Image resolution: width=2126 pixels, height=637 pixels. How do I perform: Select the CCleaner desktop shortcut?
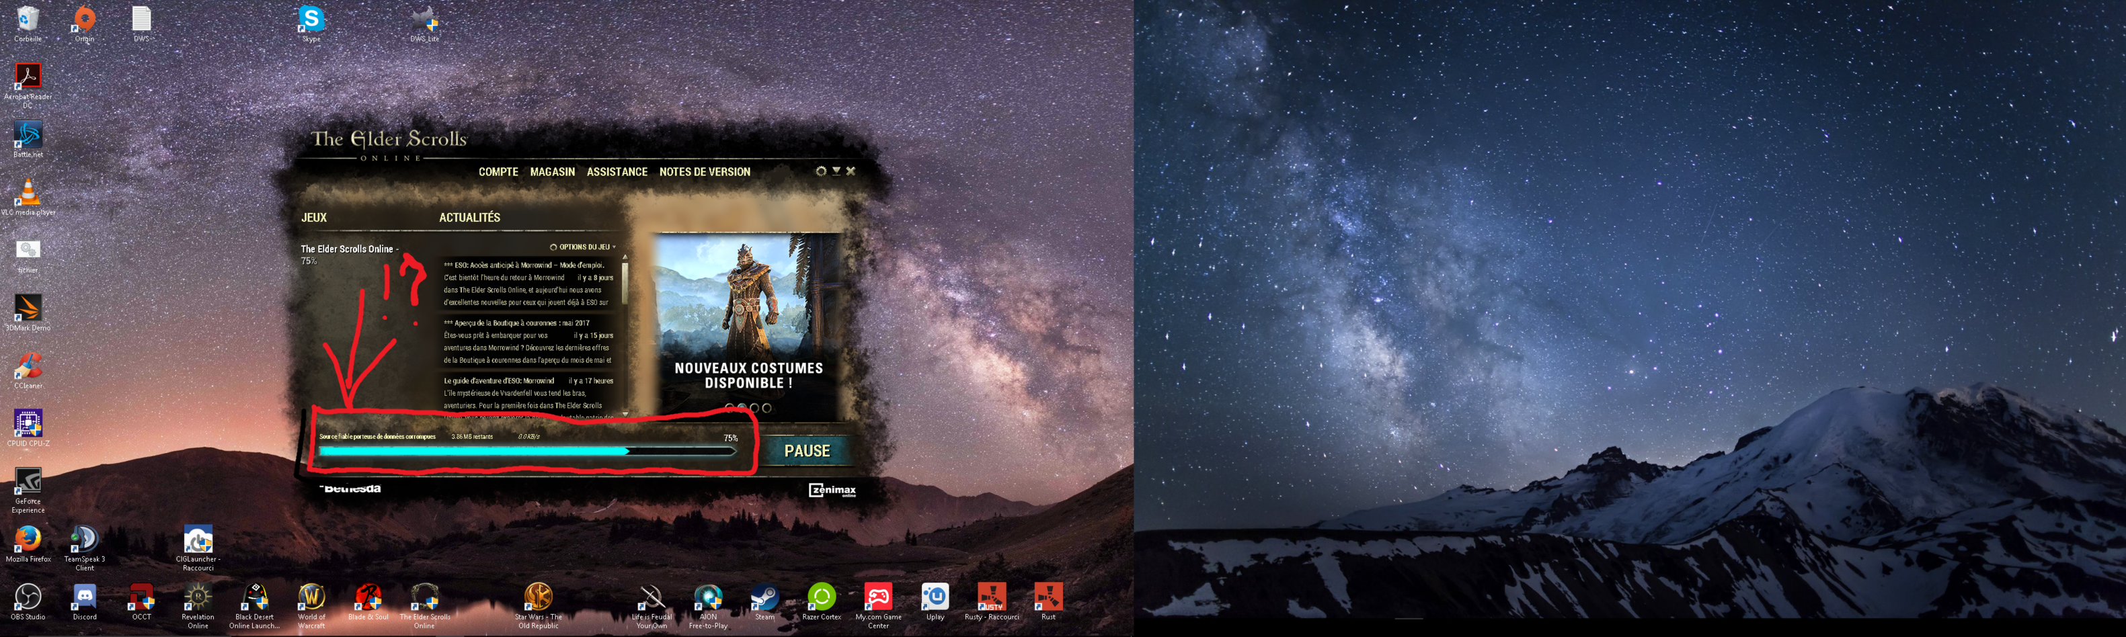click(28, 370)
